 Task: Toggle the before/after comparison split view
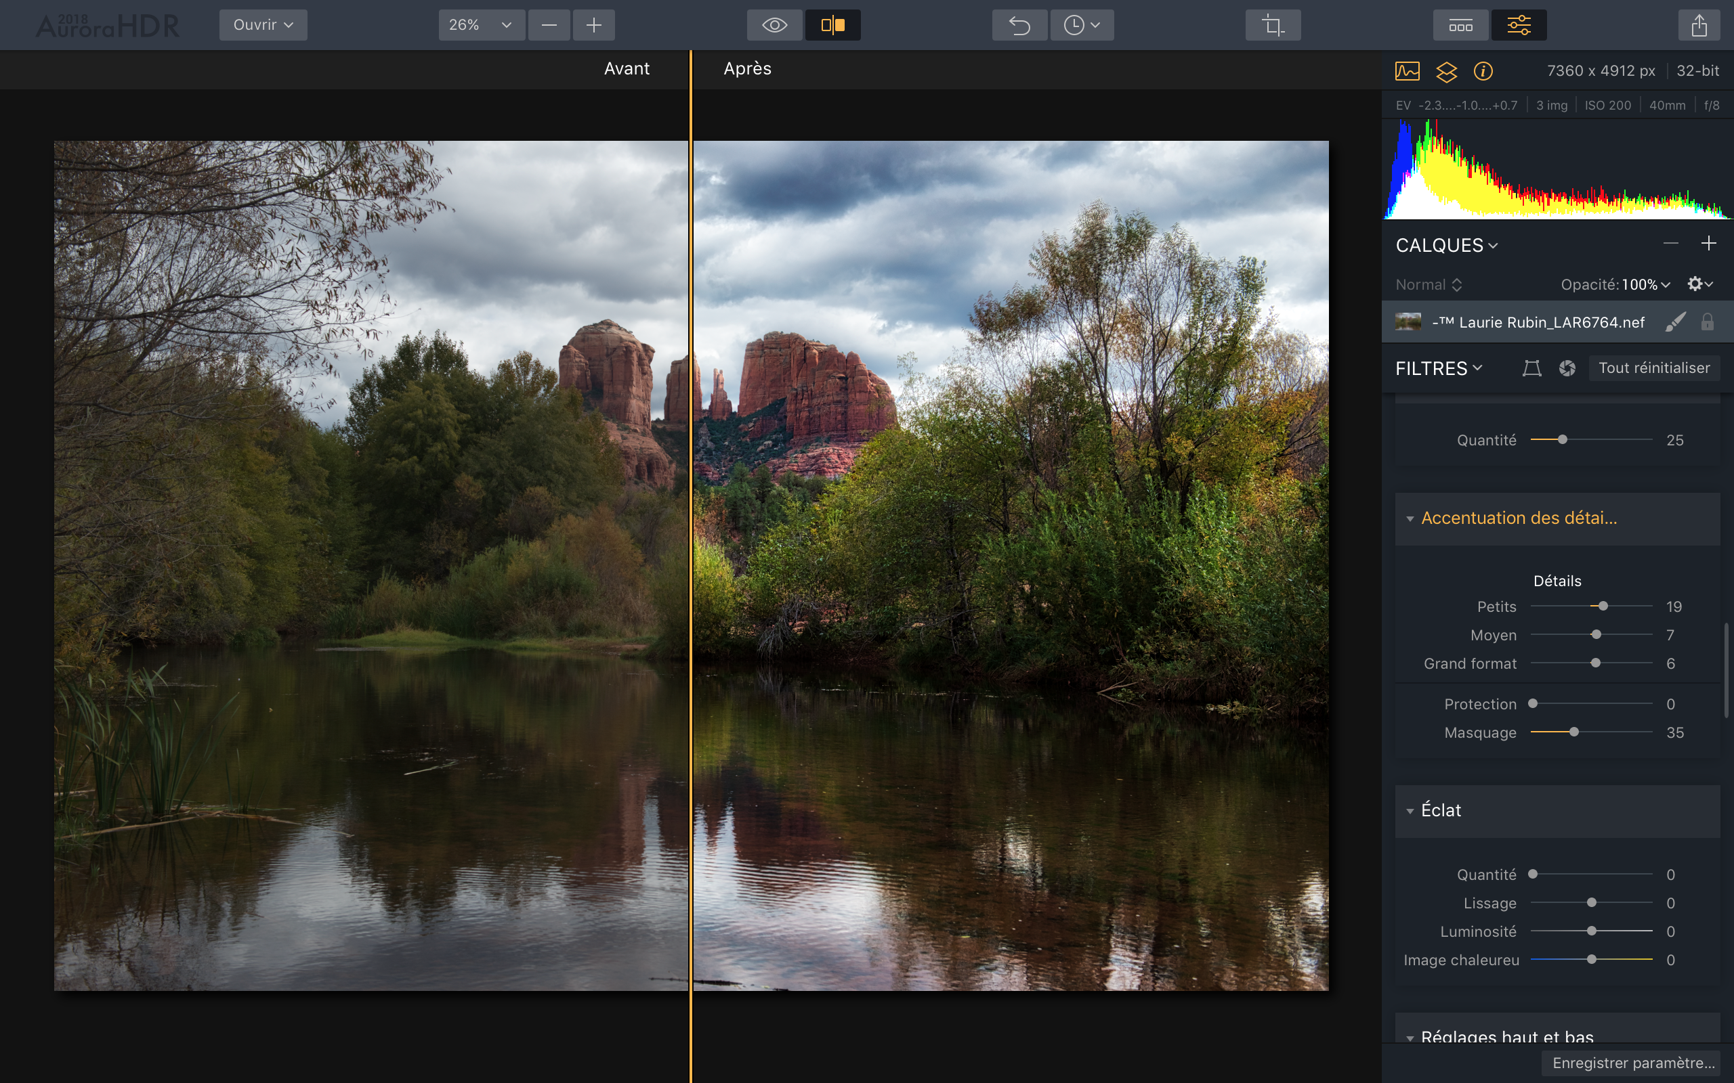coord(832,25)
